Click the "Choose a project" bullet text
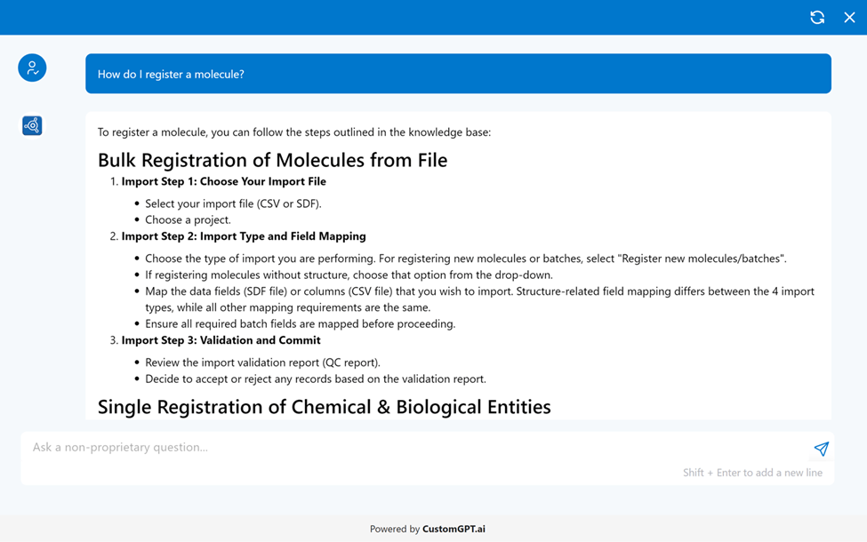867x542 pixels. pos(188,219)
